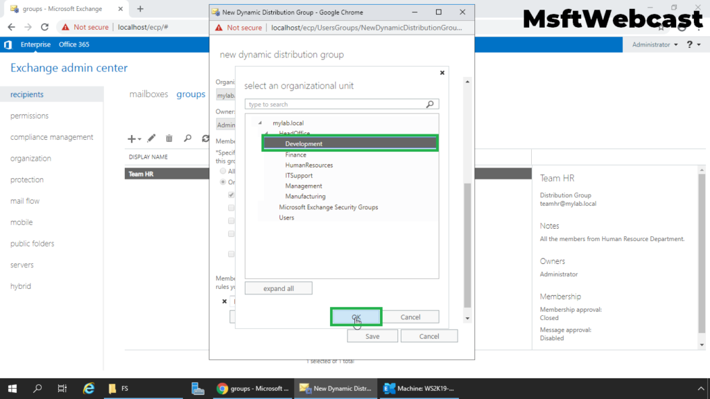The height and width of the screenshot is (399, 710).
Task: Click the edit pencil icon in groups toolbar
Action: pos(151,139)
